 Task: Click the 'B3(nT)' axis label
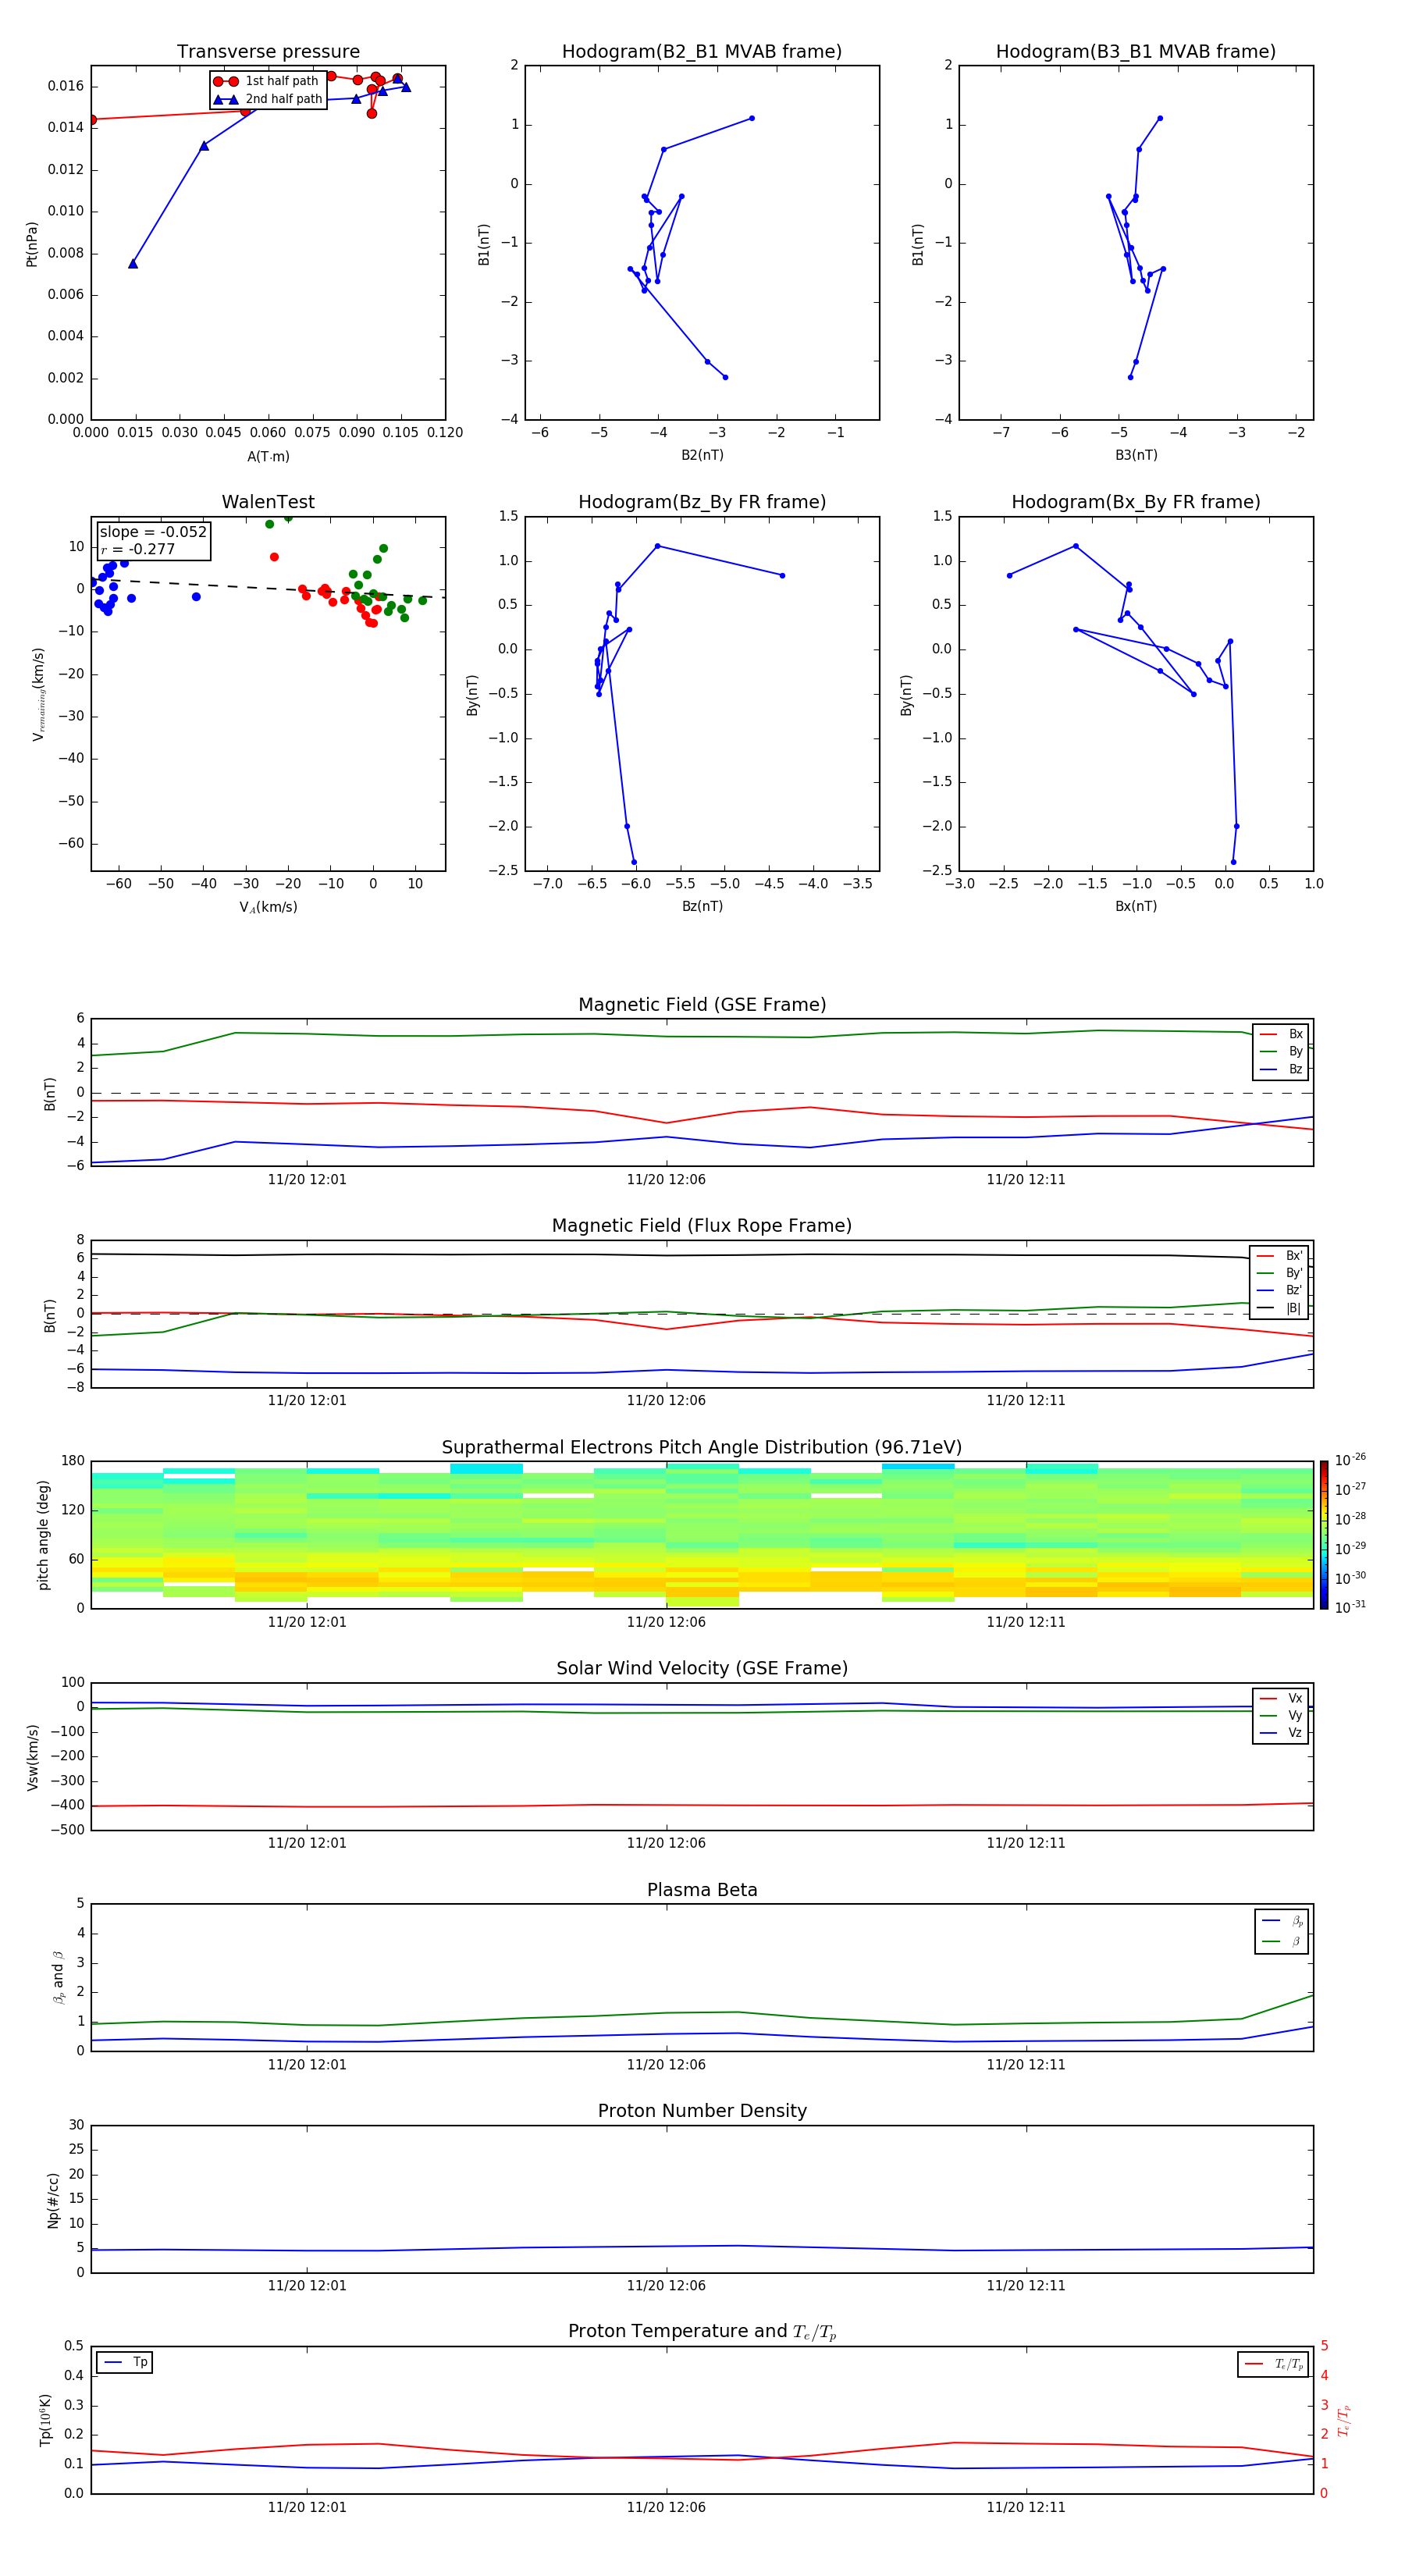point(1136,455)
